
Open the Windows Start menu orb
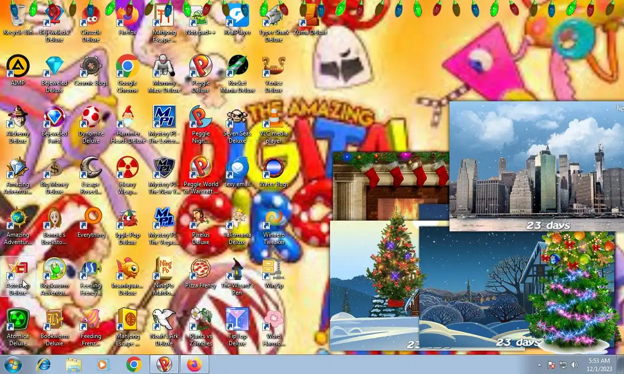coord(13,364)
